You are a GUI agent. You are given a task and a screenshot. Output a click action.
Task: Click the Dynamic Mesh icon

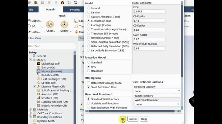(x=35, y=121)
